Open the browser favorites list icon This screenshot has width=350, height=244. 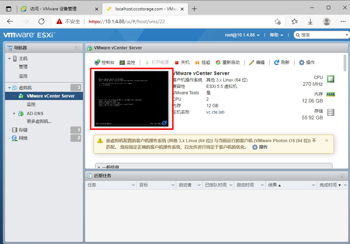[x=295, y=22]
